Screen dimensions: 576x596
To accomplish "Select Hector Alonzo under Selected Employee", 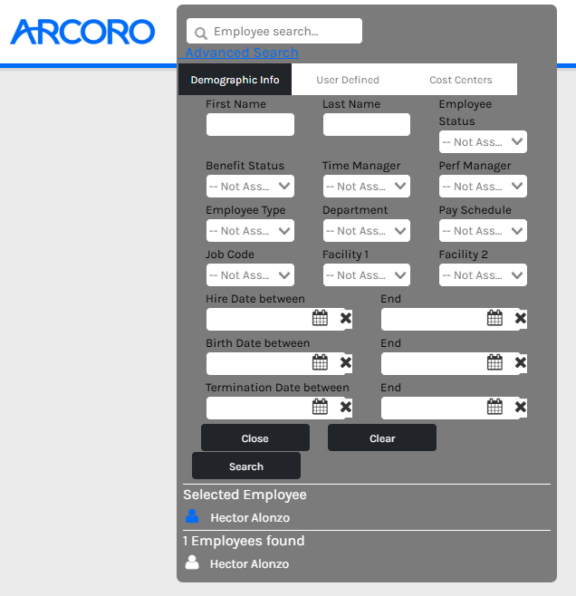I will pyautogui.click(x=250, y=518).
